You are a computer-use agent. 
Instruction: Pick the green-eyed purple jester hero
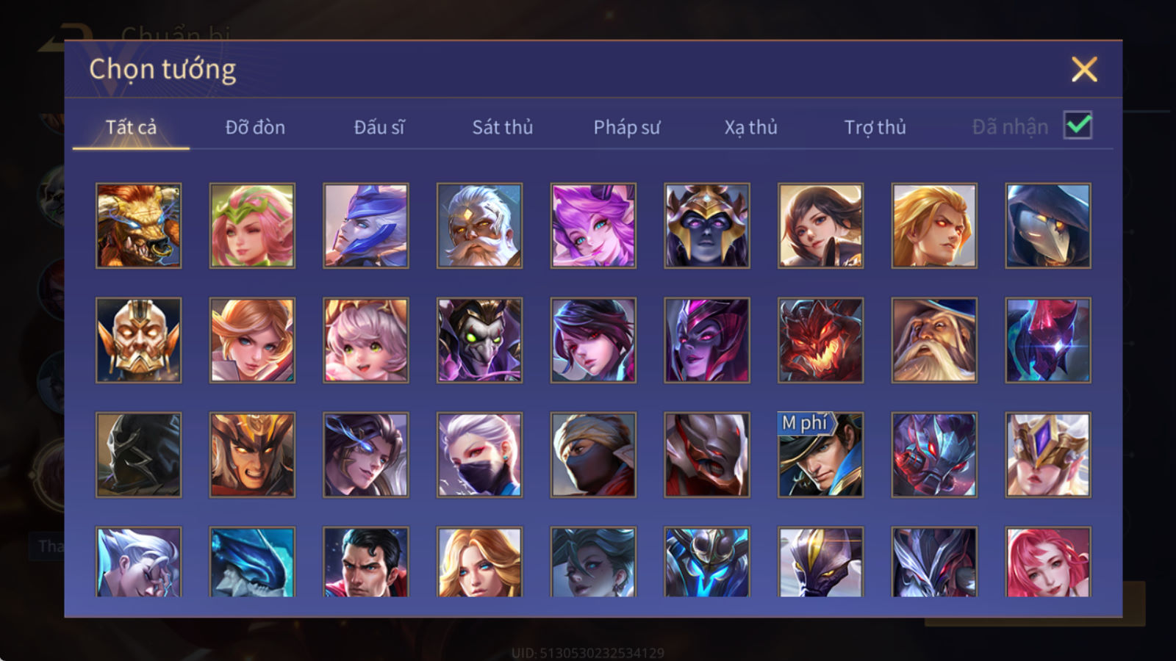[479, 340]
